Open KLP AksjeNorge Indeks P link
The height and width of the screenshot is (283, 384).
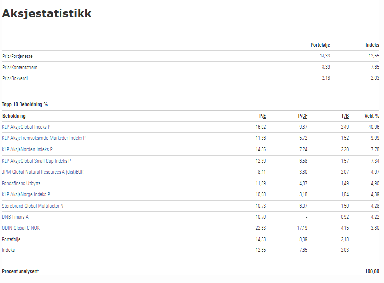tap(26, 194)
